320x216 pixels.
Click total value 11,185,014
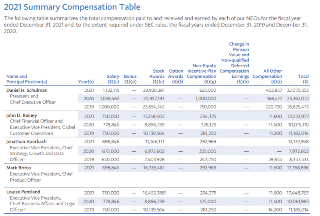coord(298,210)
